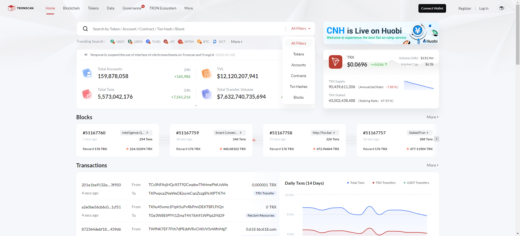Select Contracts in filter list
This screenshot has width=520, height=236.
(298, 76)
